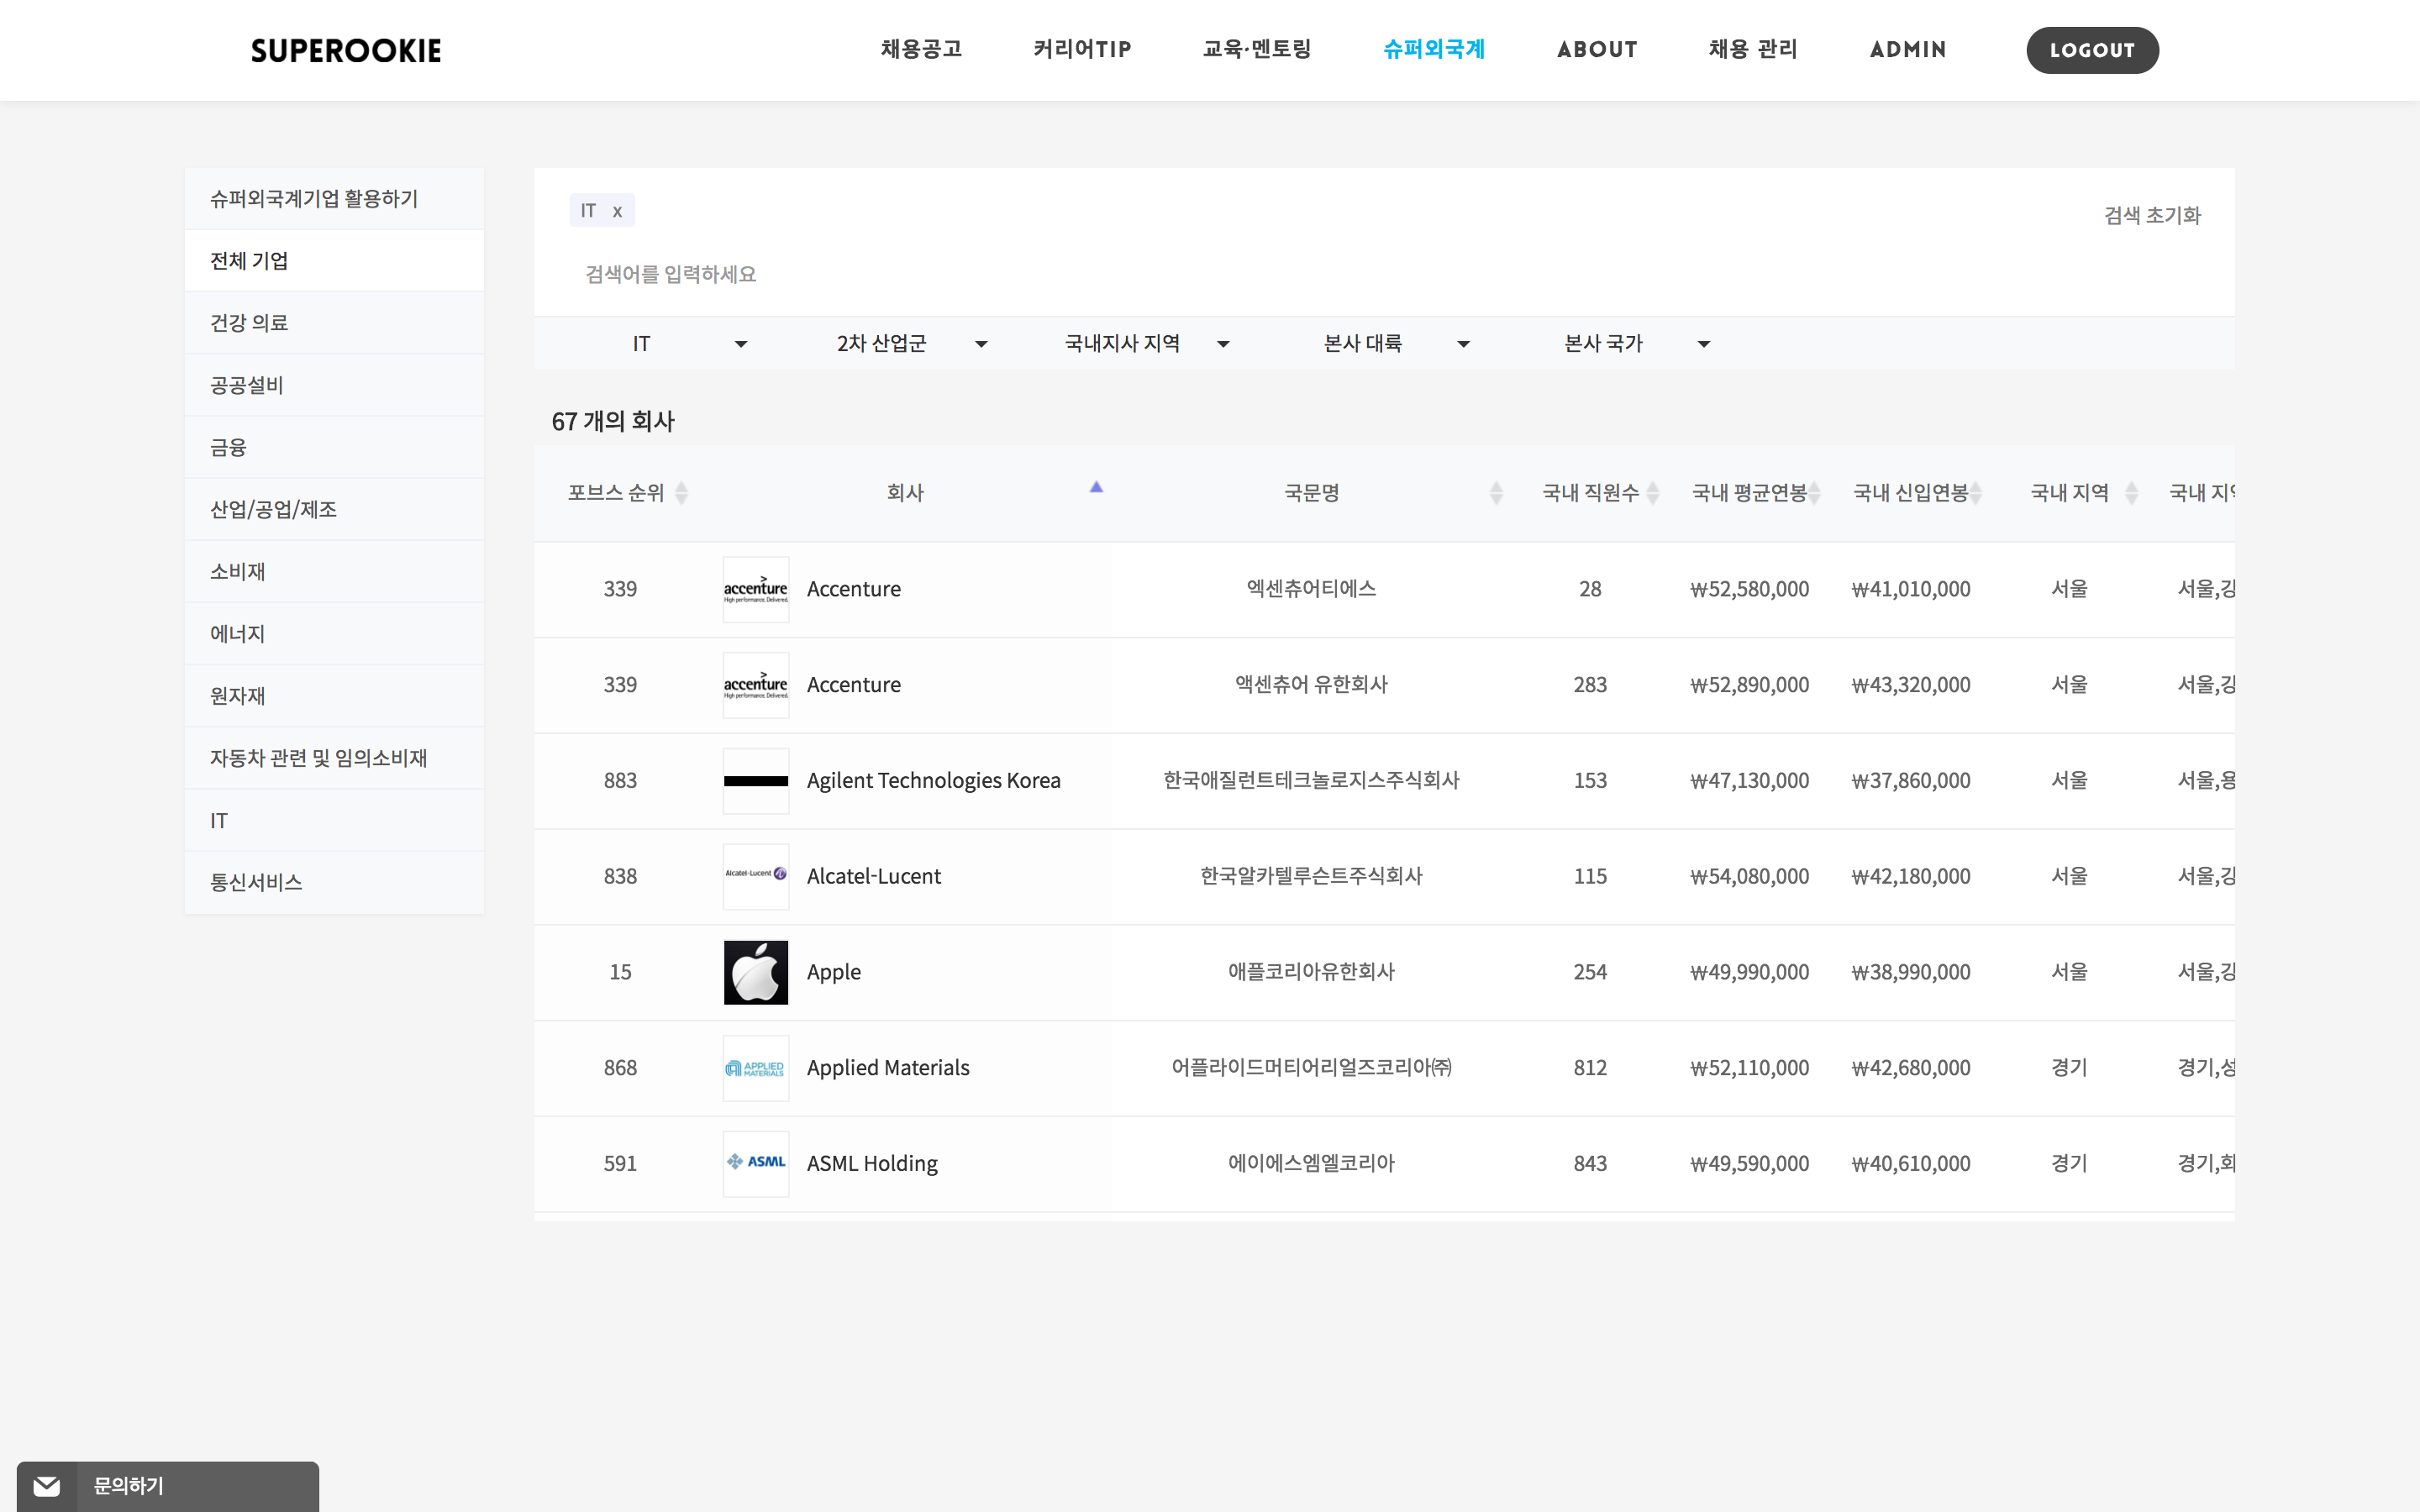This screenshot has height=1512, width=2420.
Task: Click the 검색 초기화 reset link
Action: point(2152,215)
